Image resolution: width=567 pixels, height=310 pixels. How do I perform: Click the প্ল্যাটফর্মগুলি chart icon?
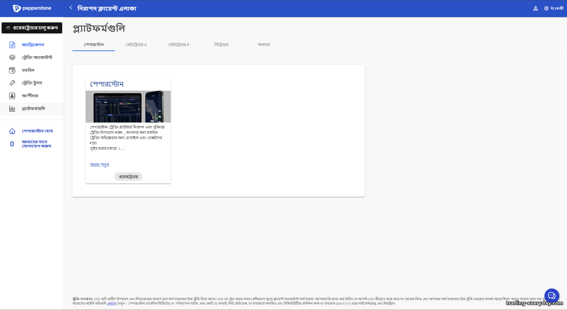tap(12, 108)
